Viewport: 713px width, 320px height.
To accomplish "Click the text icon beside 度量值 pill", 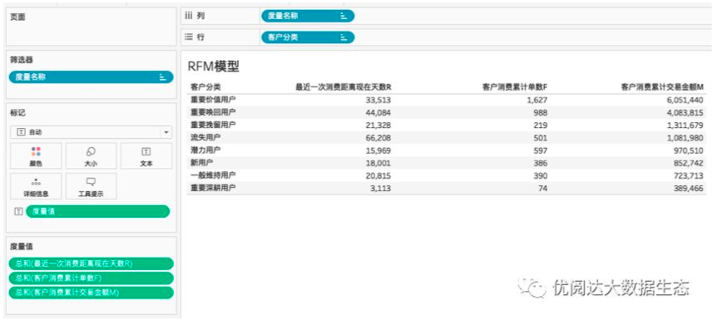I will pos(18,211).
